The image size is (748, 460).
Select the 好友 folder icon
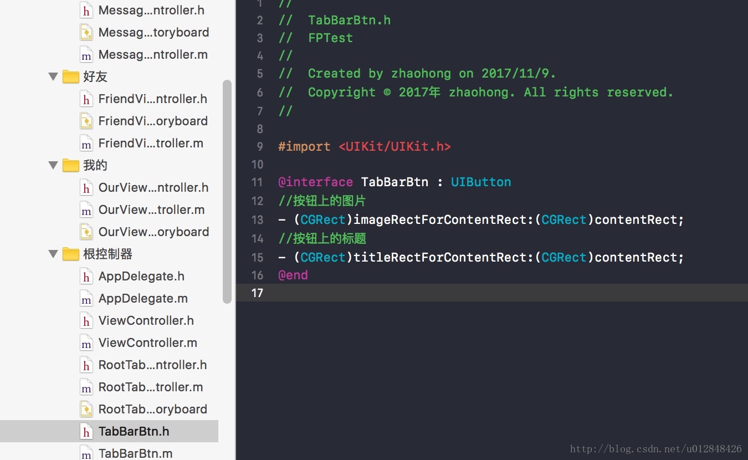[71, 76]
